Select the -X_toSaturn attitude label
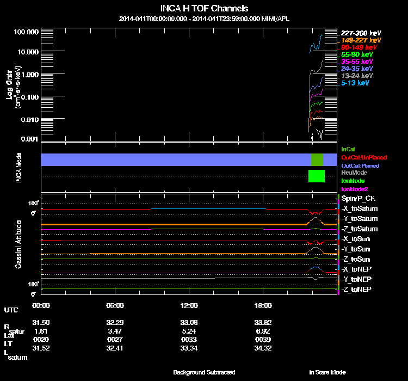408x381 pixels. (x=359, y=209)
